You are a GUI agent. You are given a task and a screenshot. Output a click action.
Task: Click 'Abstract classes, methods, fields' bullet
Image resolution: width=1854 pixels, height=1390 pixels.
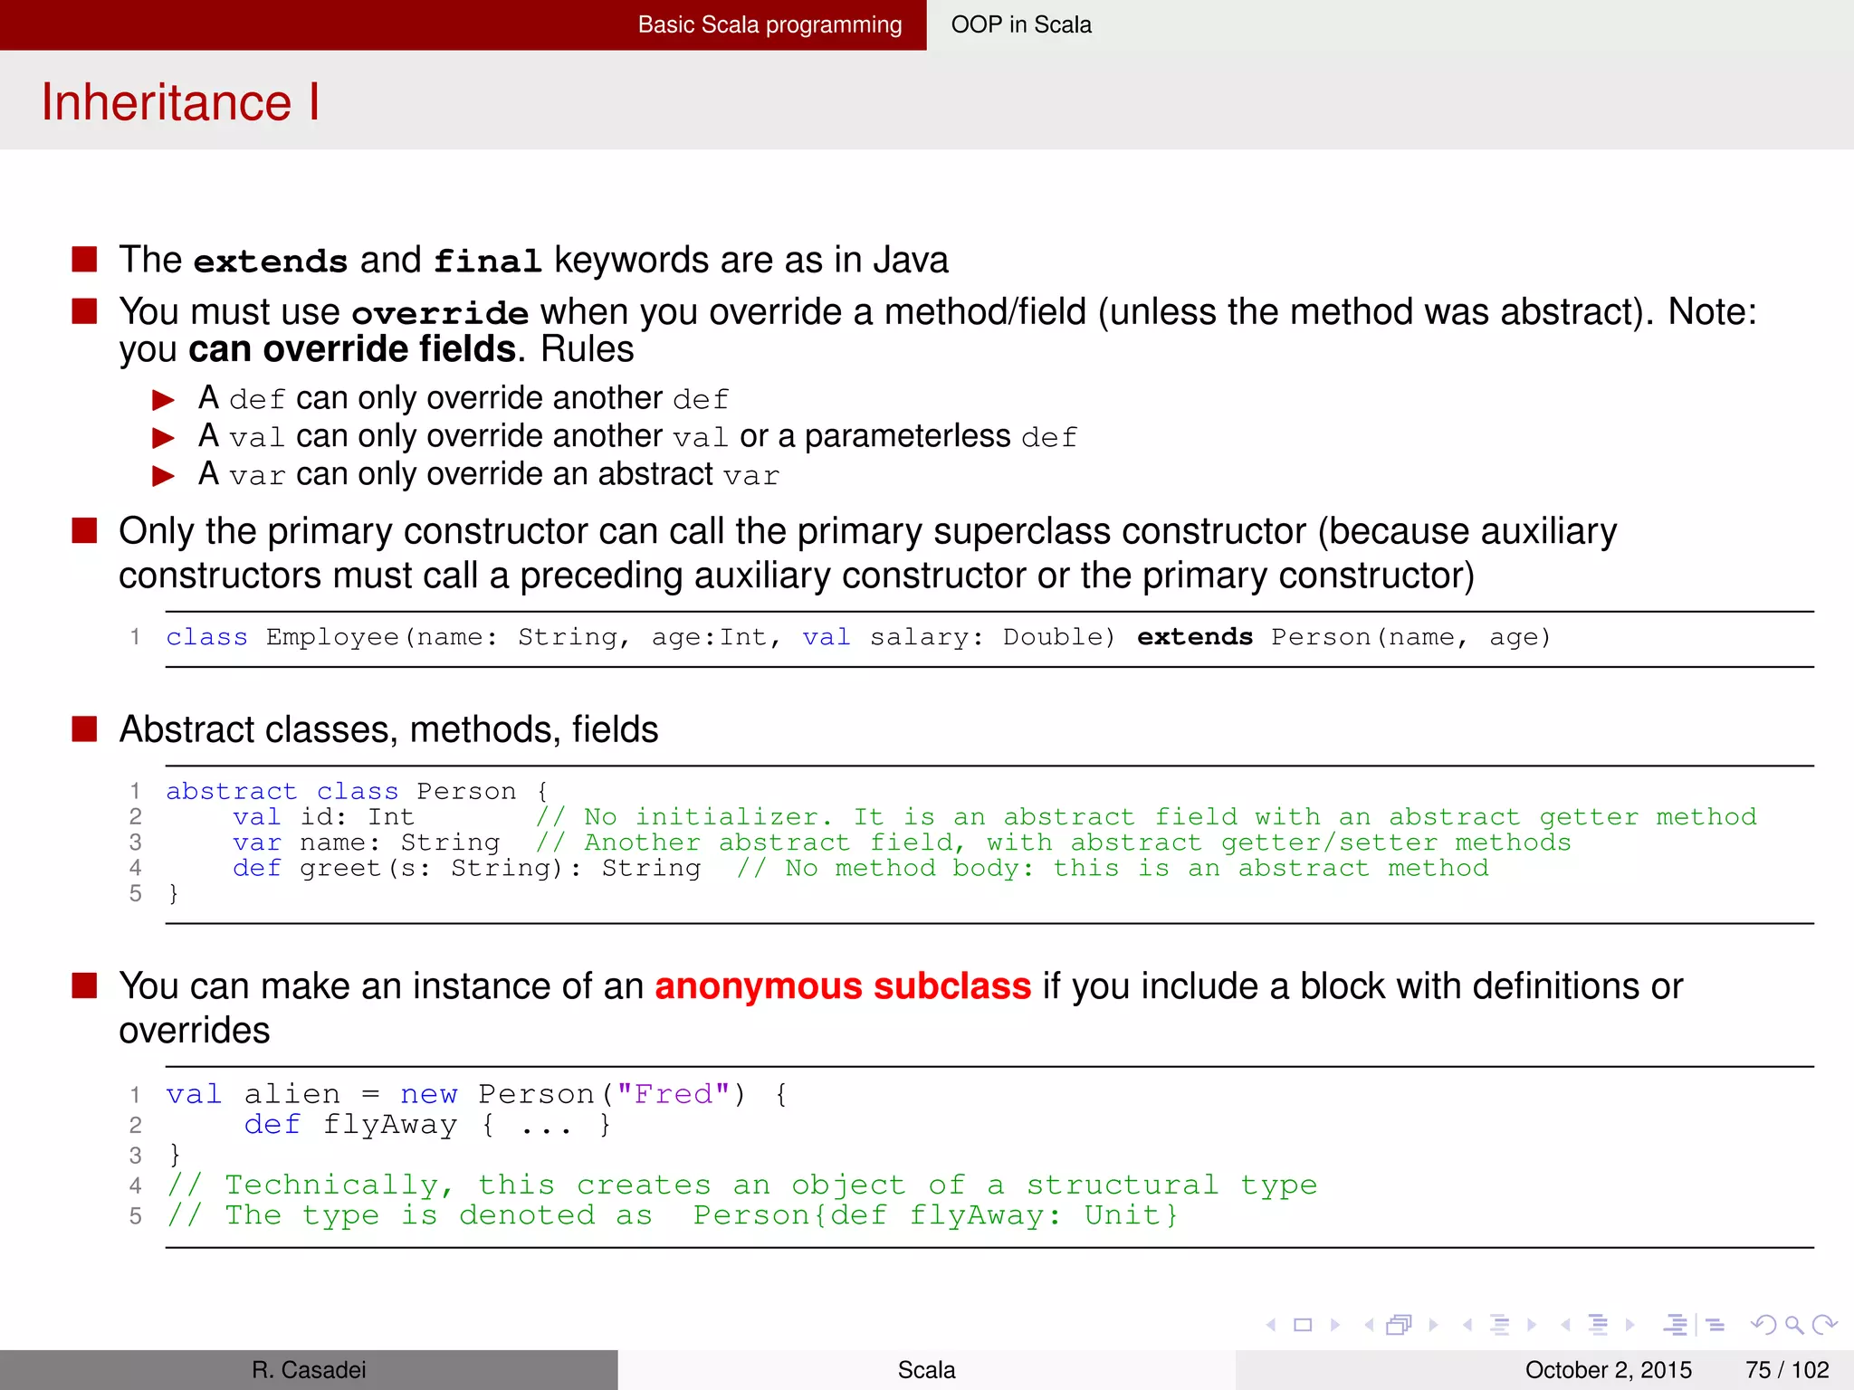[x=388, y=729]
